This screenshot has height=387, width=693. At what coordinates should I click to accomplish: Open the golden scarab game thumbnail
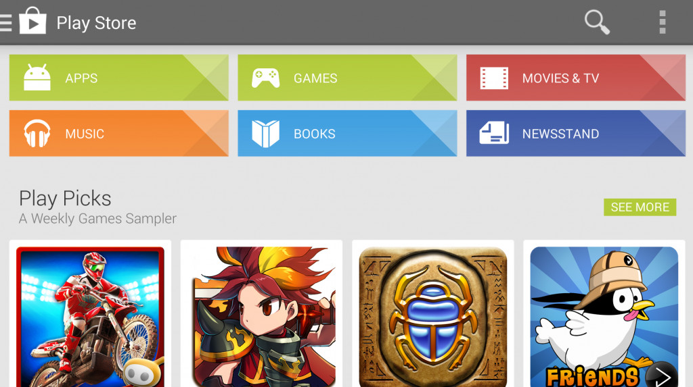(433, 316)
